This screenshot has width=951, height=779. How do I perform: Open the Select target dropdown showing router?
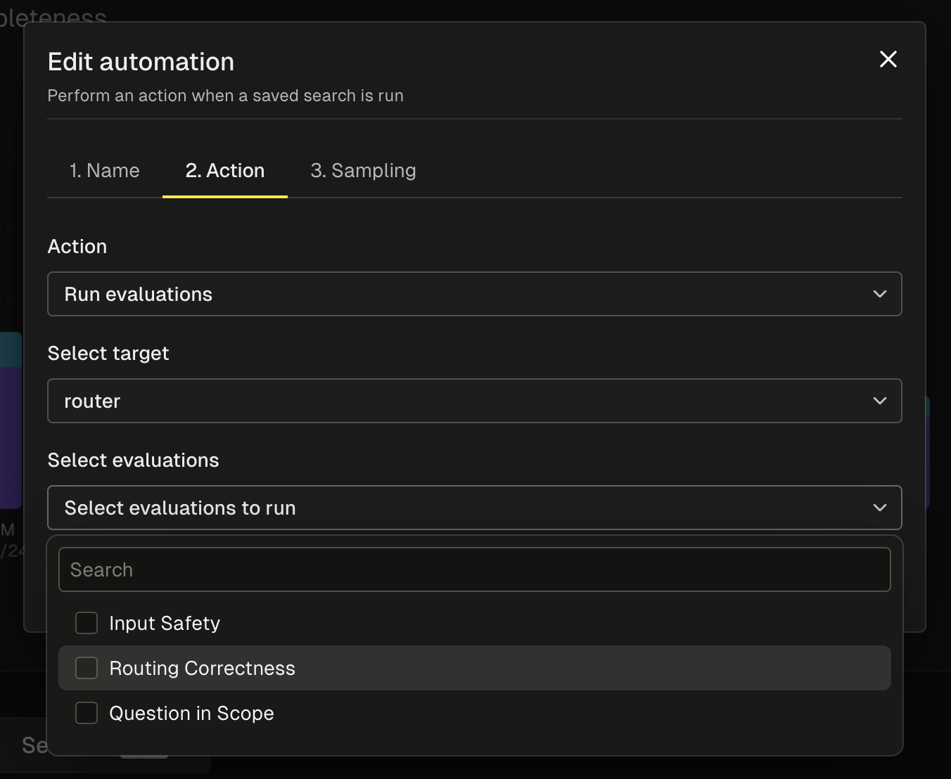pos(475,401)
